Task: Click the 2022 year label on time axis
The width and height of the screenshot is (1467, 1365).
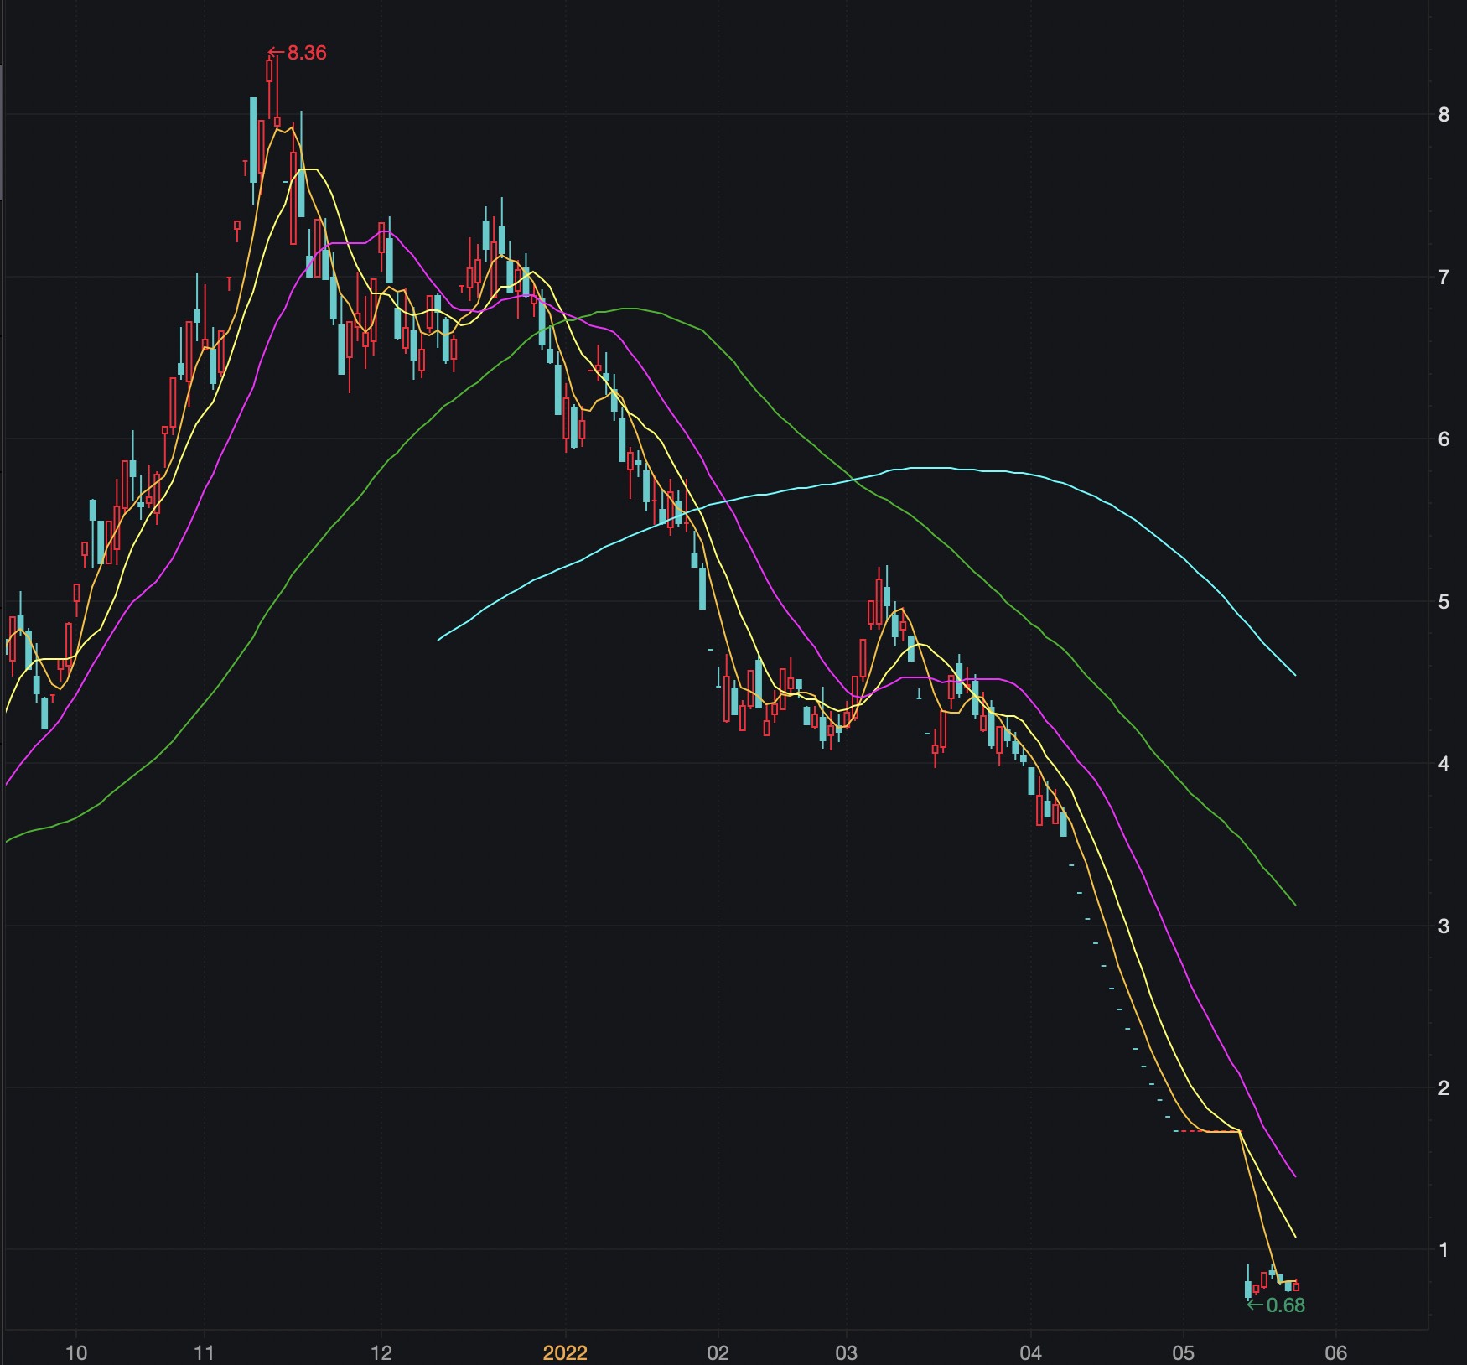Action: [565, 1352]
